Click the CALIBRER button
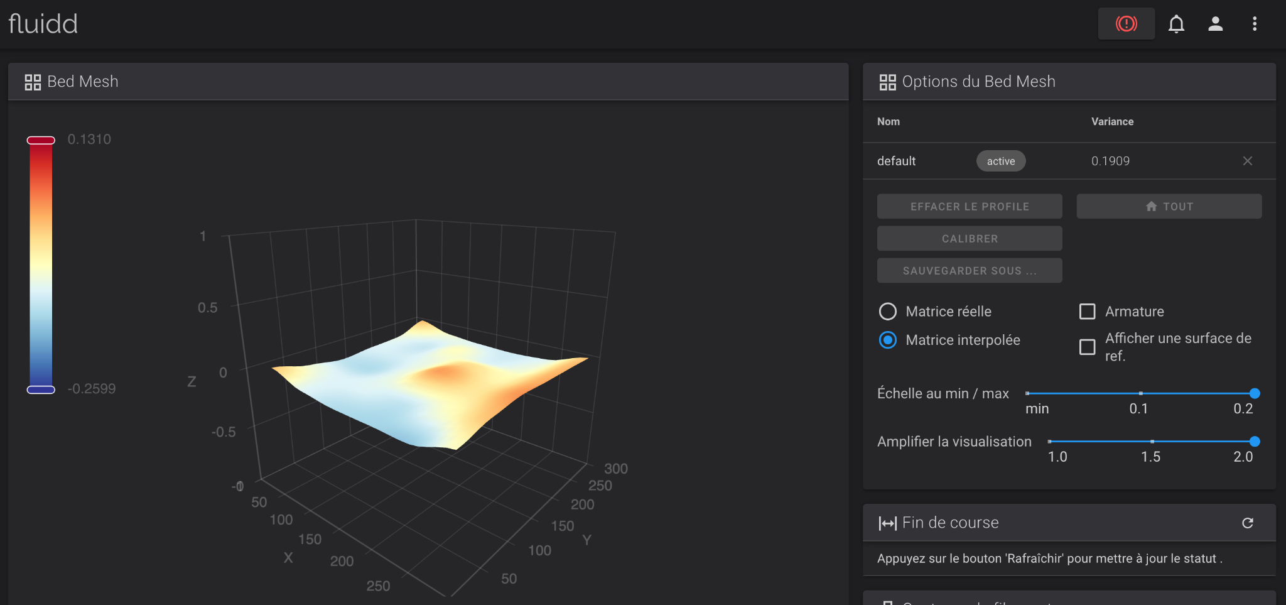 970,238
